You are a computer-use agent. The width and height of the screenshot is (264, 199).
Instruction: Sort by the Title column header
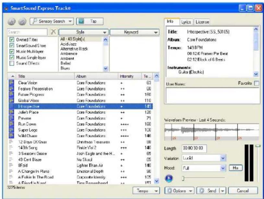(45, 76)
